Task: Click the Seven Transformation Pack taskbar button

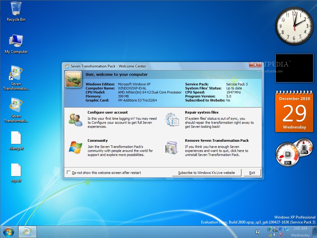Action: 28,232
